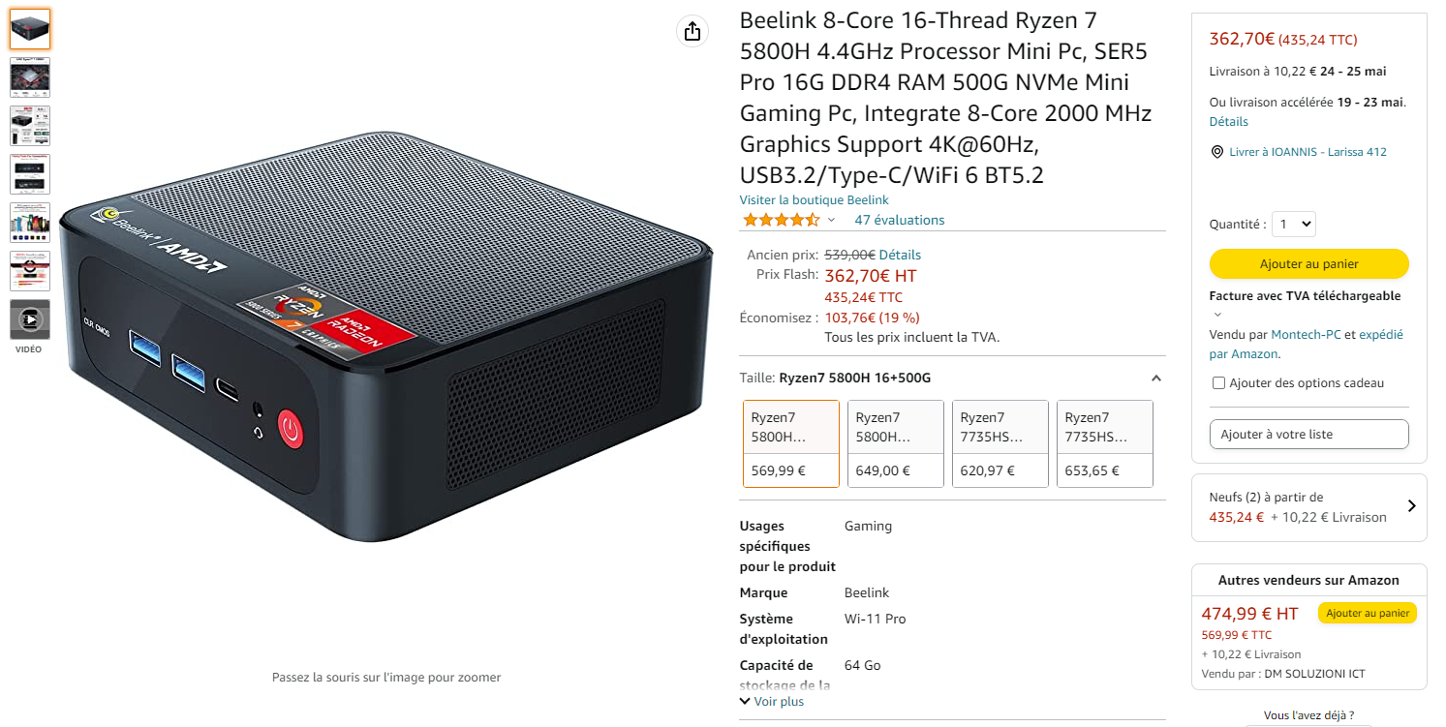Open the Quantité dropdown

pos(1293,224)
